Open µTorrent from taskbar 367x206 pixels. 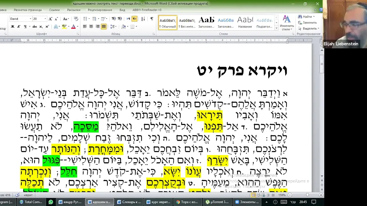217,202
